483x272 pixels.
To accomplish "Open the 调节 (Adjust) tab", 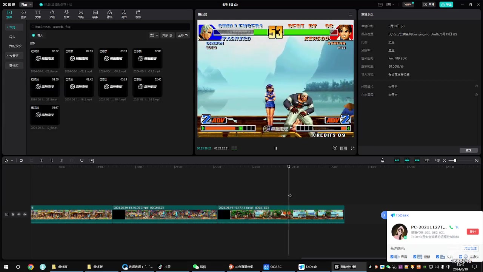I will click(124, 14).
